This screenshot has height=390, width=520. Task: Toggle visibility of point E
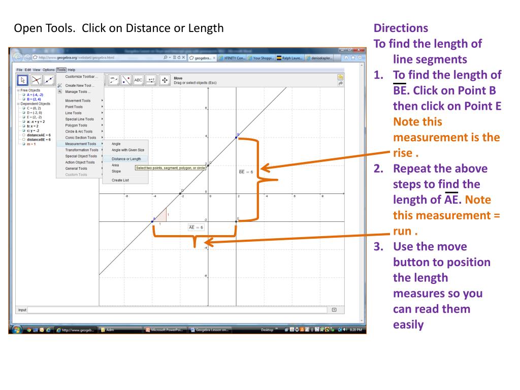[x=24, y=117]
